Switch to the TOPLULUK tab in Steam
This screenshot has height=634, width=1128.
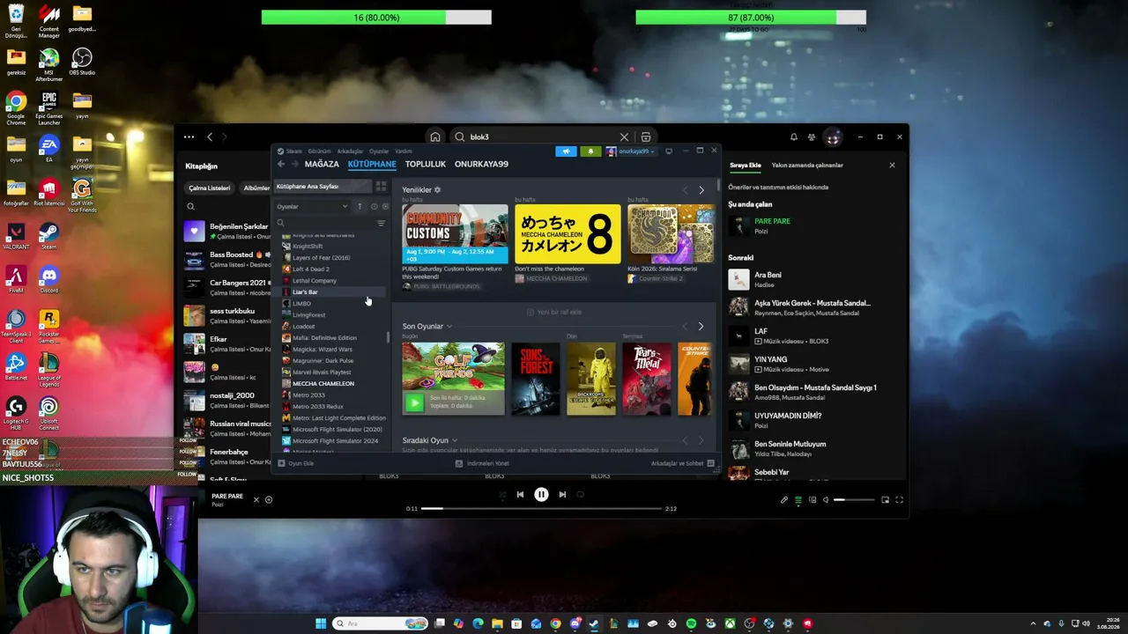[x=426, y=165]
